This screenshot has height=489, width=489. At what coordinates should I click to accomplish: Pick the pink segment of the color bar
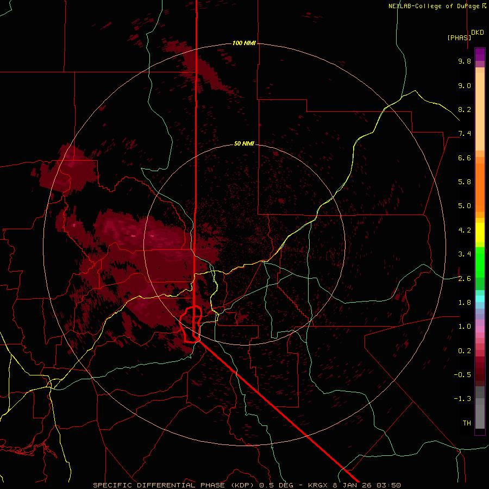(x=480, y=329)
